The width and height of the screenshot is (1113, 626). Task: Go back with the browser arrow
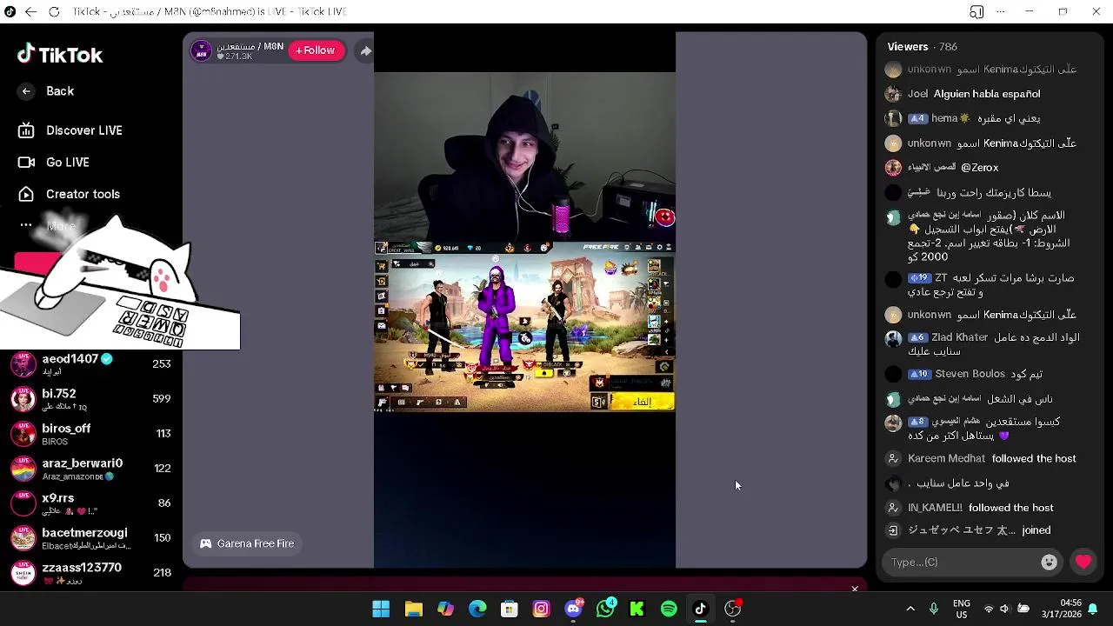click(x=31, y=11)
